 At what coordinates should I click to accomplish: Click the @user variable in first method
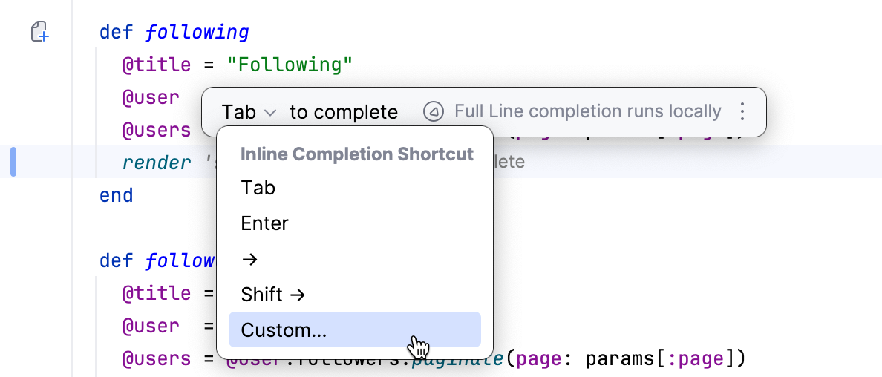click(x=151, y=97)
